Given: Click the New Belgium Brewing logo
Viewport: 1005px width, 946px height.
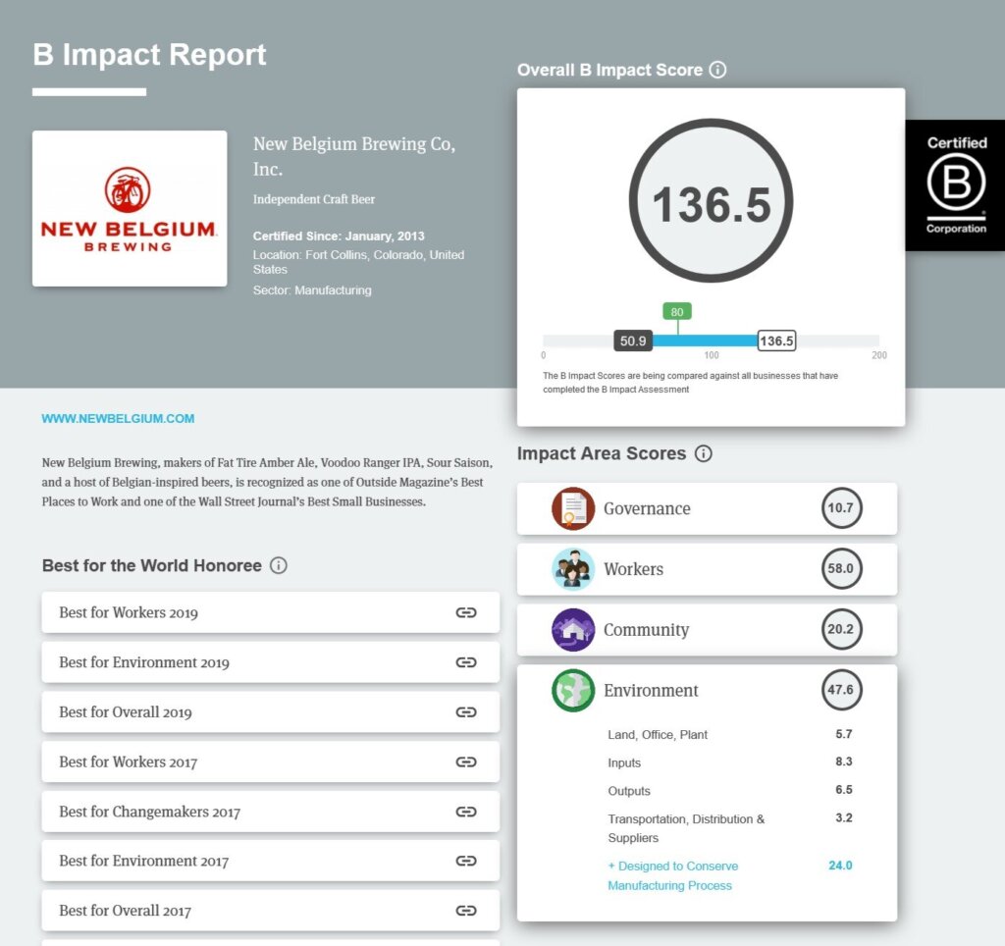Looking at the screenshot, I should [130, 208].
